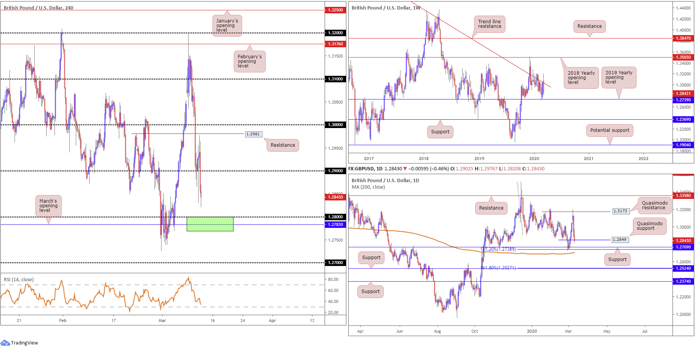The width and height of the screenshot is (695, 346).
Task: Click the January's opening level callout
Action: point(227,26)
